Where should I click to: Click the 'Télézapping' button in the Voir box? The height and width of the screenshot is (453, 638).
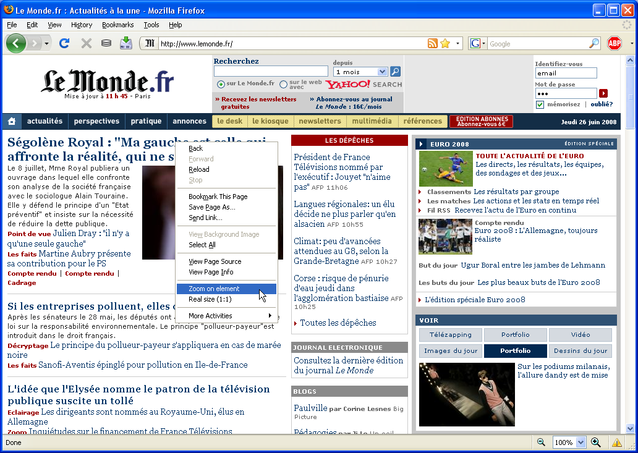point(451,335)
